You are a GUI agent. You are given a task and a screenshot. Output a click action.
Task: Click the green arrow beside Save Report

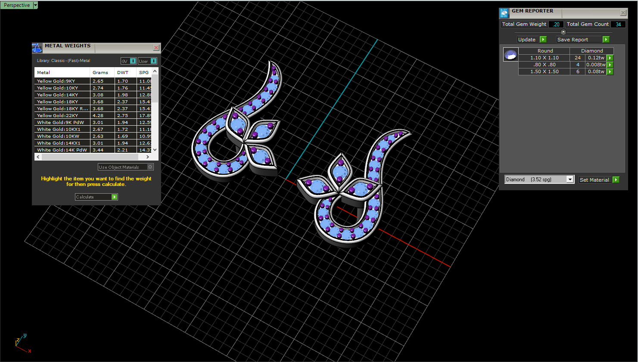pyautogui.click(x=606, y=39)
